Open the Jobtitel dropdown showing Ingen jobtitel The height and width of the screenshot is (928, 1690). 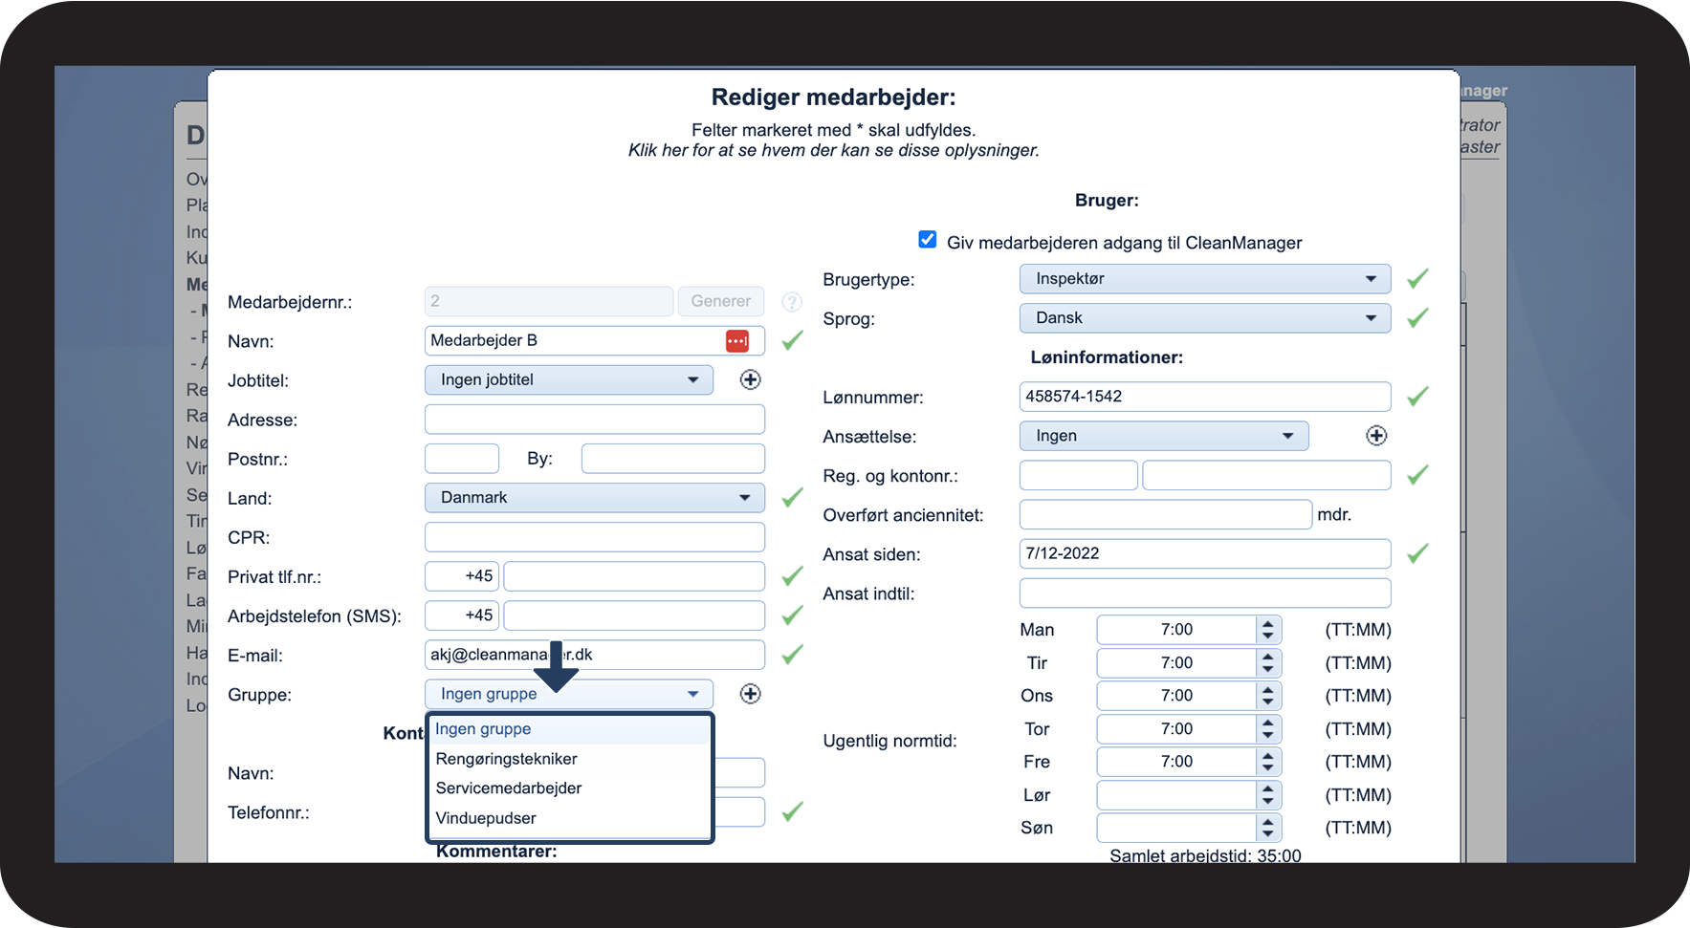[x=569, y=380]
